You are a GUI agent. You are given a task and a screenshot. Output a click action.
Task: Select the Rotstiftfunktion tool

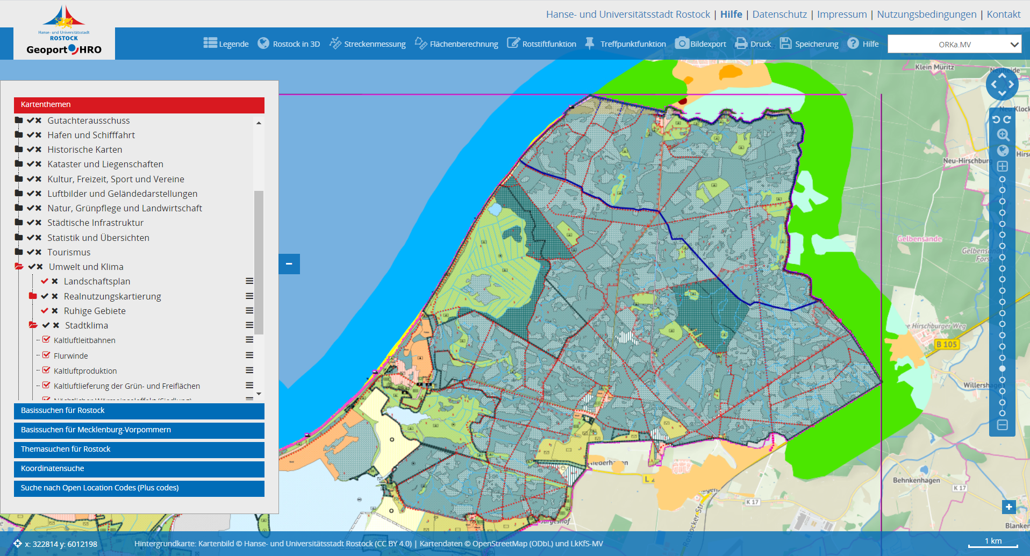(x=541, y=44)
